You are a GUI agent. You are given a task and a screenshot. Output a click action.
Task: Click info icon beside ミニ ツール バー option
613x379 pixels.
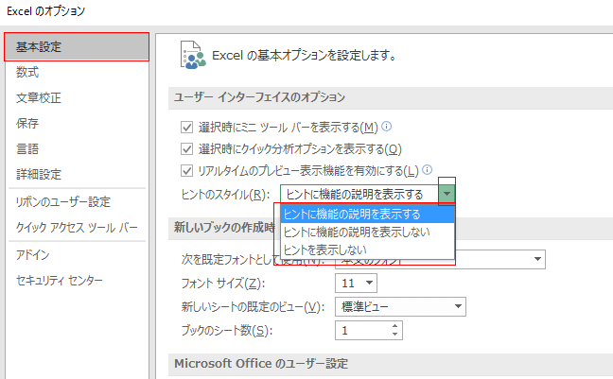pos(386,127)
